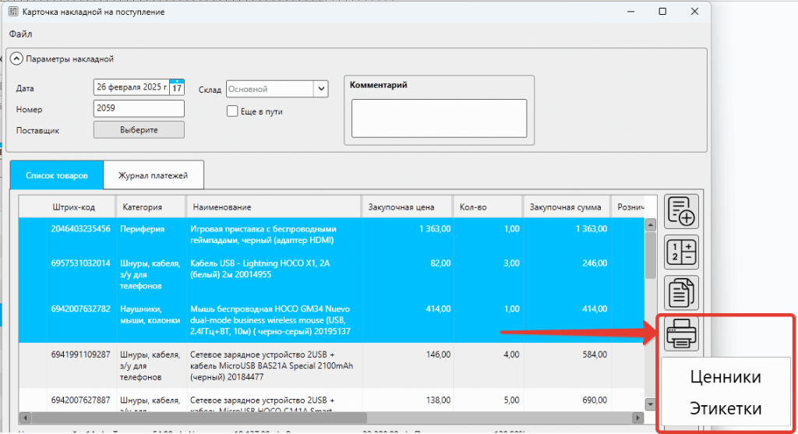Click the add item to invoice icon
Viewport: 798px width, 434px height.
point(682,211)
